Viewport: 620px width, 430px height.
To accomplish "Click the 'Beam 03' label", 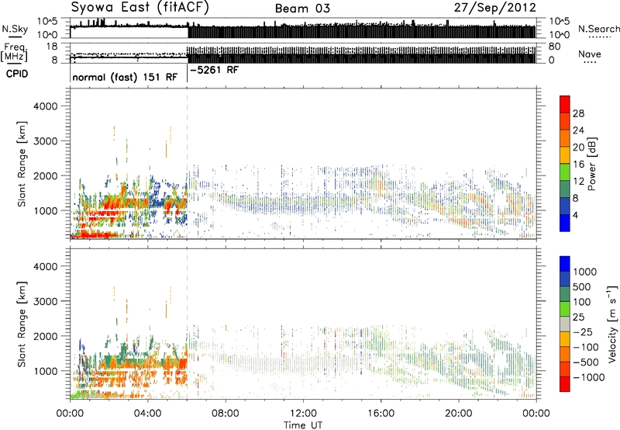I will tap(302, 9).
